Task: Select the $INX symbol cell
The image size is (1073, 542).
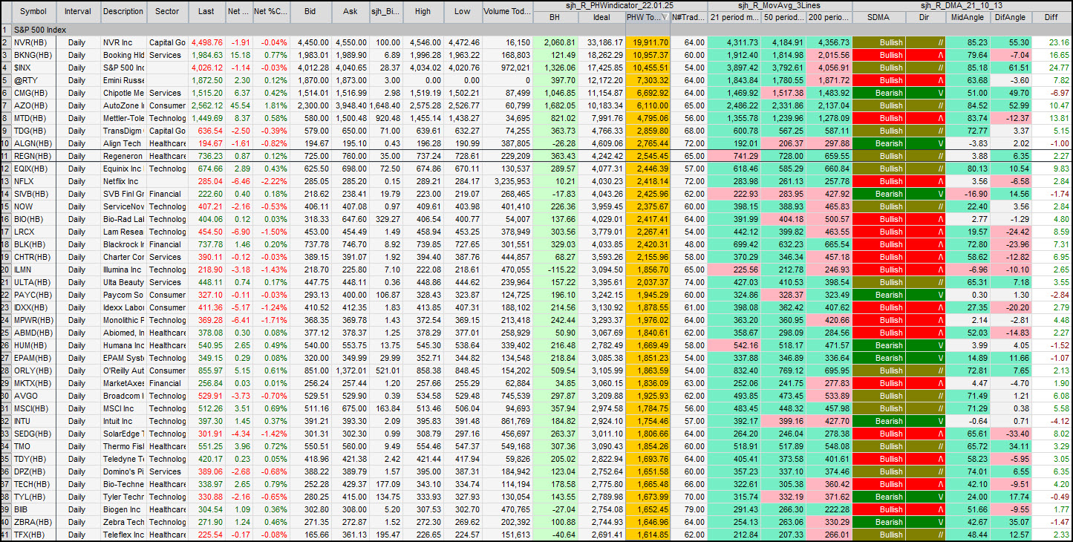Action: click(x=34, y=68)
